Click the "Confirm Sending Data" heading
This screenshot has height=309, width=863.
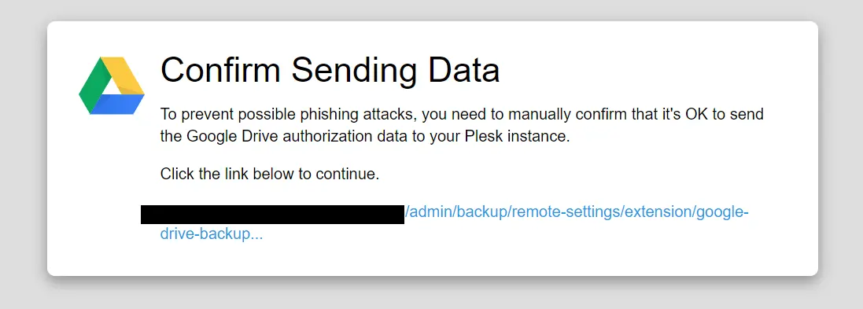(330, 71)
